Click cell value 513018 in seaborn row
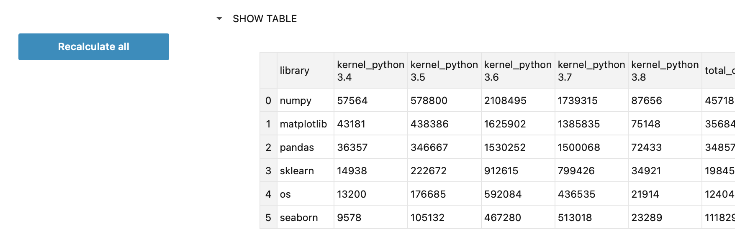The height and width of the screenshot is (229, 740). (575, 218)
